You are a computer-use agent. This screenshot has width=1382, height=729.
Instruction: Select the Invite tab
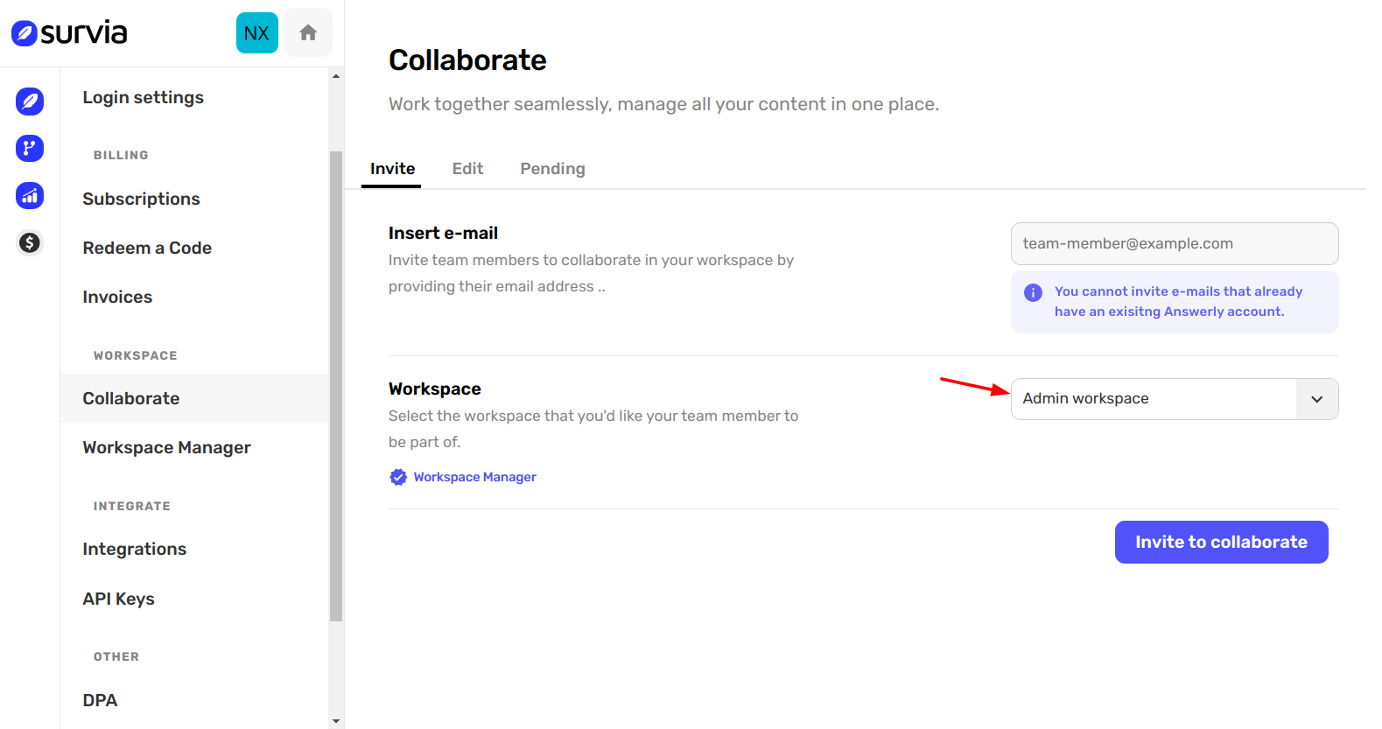tap(392, 169)
